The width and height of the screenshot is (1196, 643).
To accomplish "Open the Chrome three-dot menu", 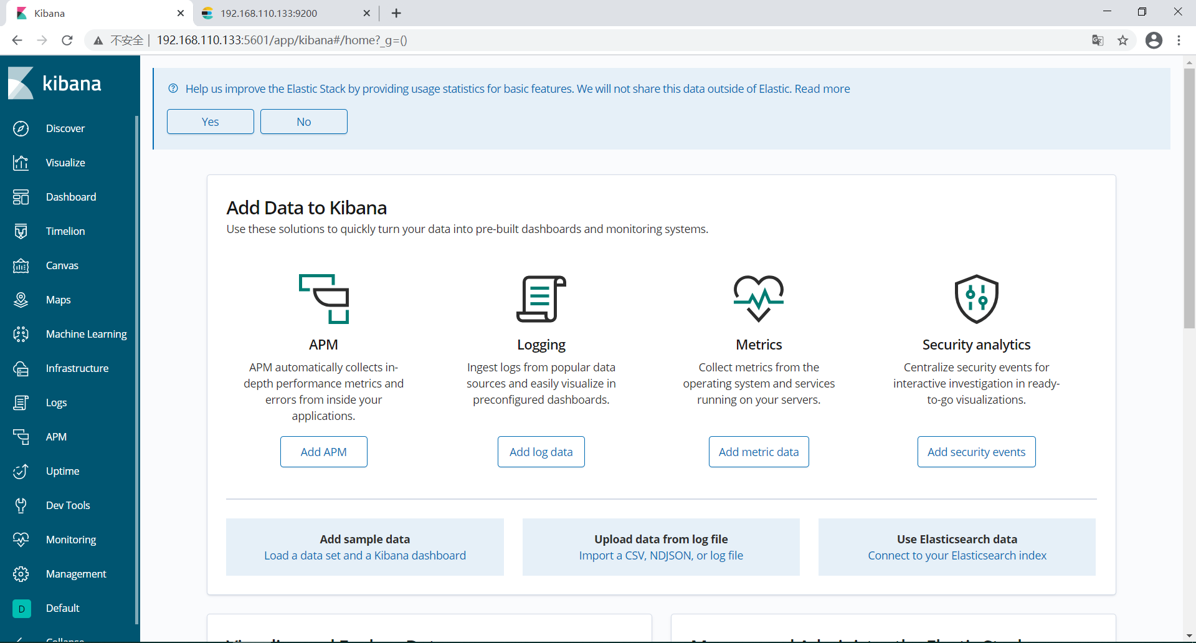I will click(1179, 40).
